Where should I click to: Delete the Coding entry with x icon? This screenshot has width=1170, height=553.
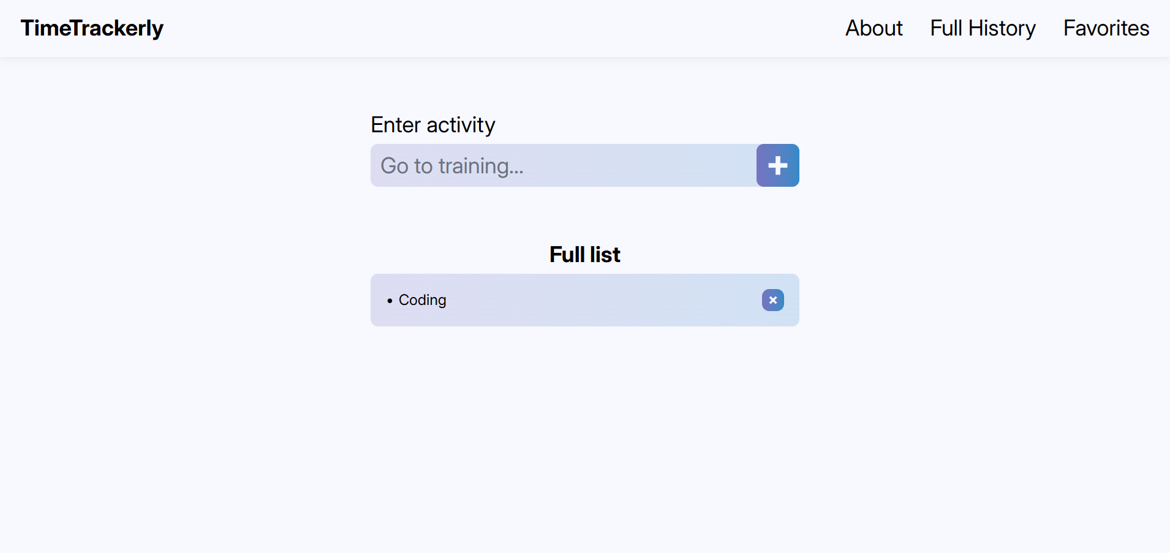tap(772, 300)
